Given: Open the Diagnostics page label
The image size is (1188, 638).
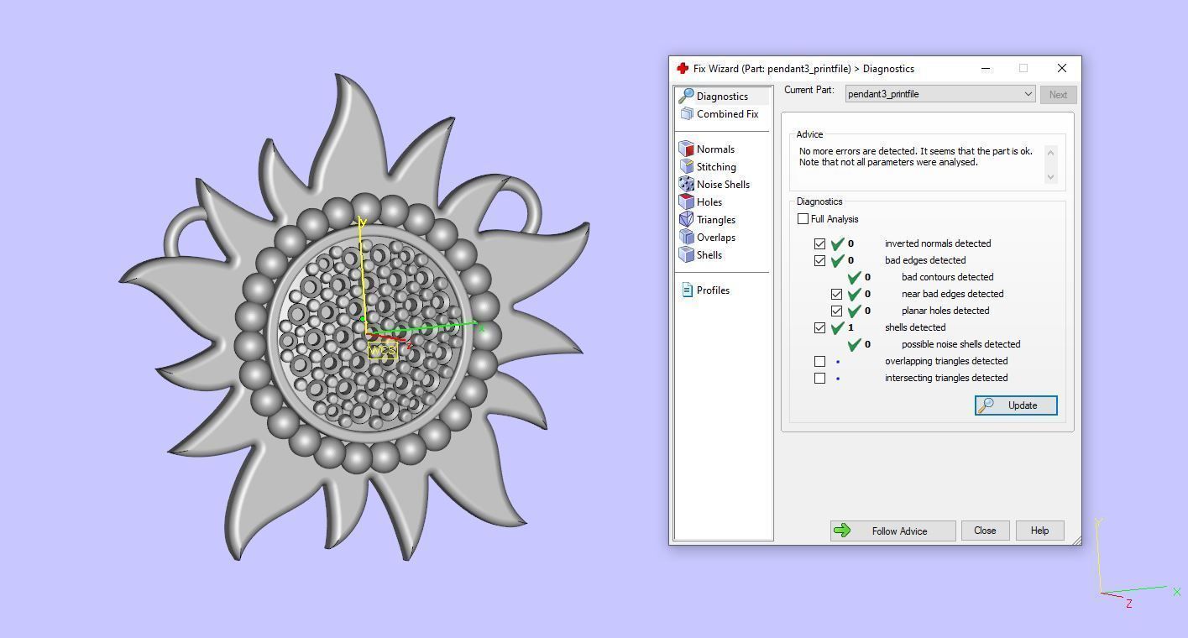Looking at the screenshot, I should [x=722, y=97].
